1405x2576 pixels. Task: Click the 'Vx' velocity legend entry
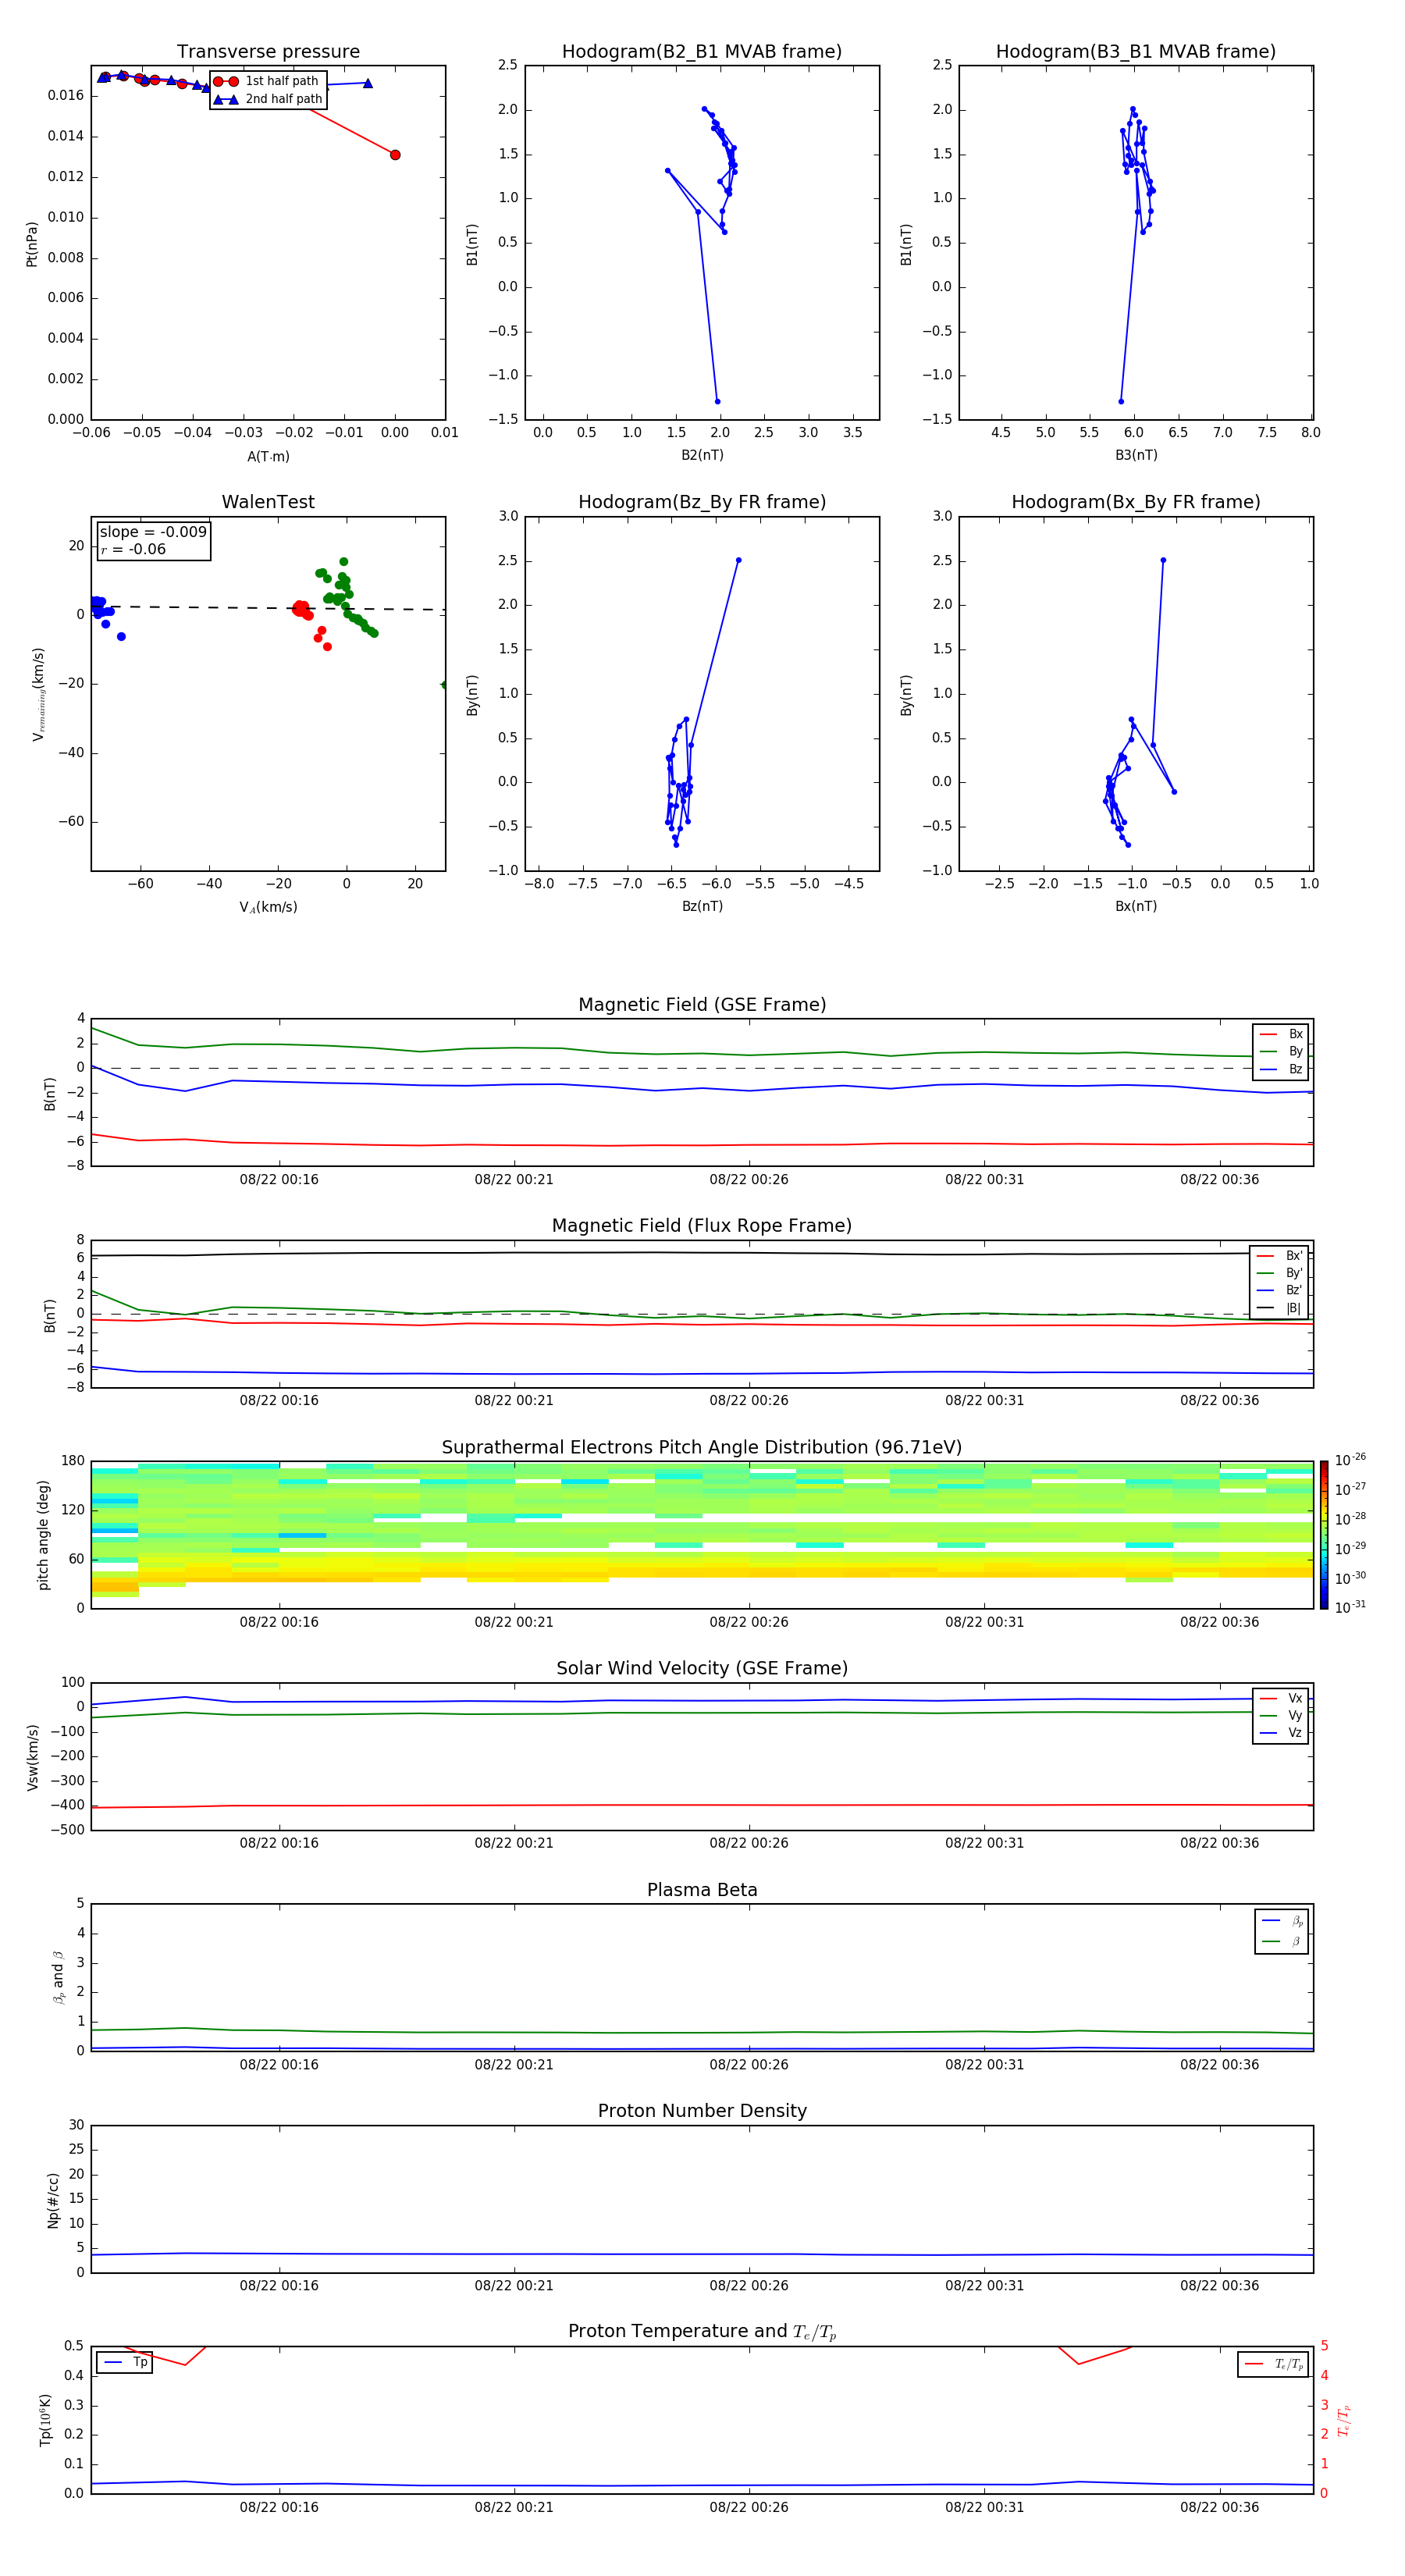1281,1698
